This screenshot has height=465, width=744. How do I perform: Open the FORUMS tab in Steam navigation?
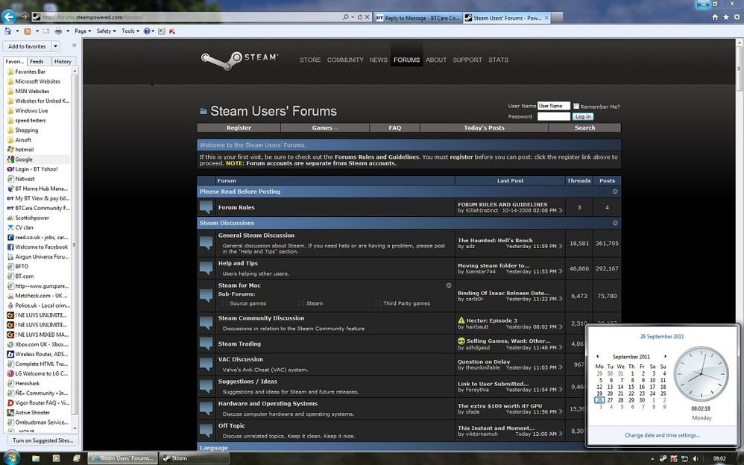pos(406,60)
